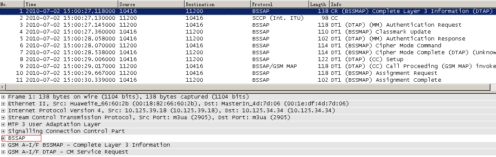
Task: Expand the Ethernet II tree node
Action: point(3,104)
